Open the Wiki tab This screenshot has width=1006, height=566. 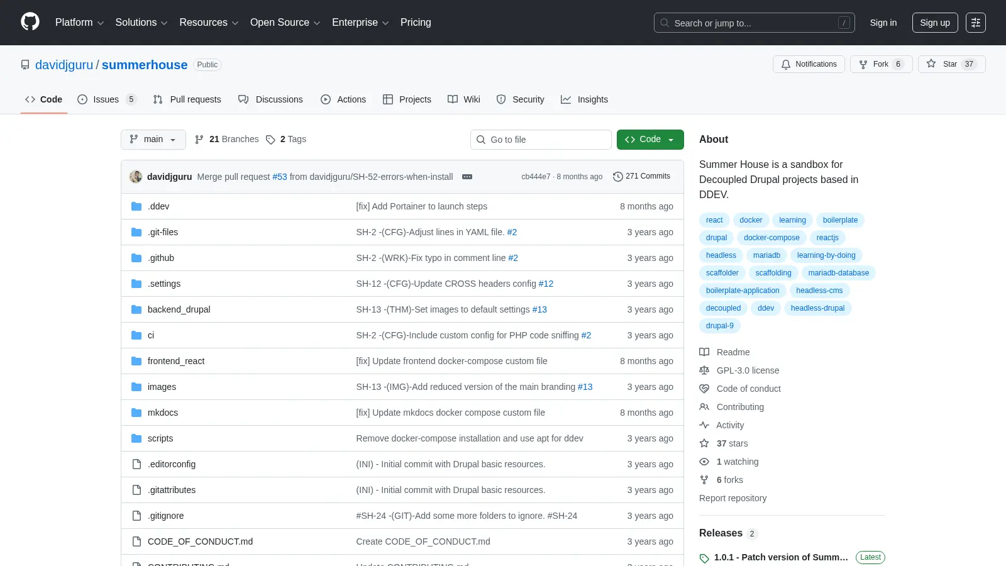tap(464, 99)
